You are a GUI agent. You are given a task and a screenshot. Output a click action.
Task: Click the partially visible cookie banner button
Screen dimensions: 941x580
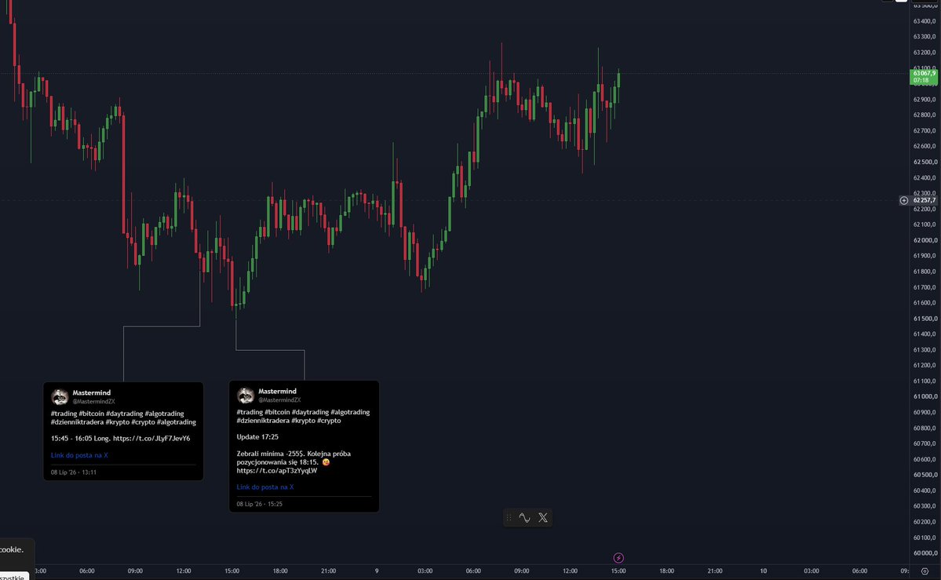(13, 577)
